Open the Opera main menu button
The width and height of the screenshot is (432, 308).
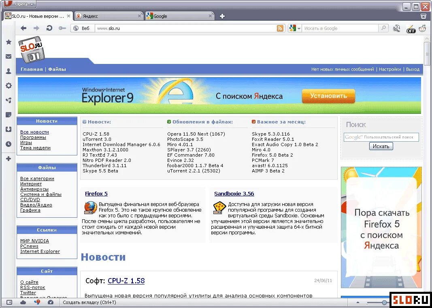(20, 4)
